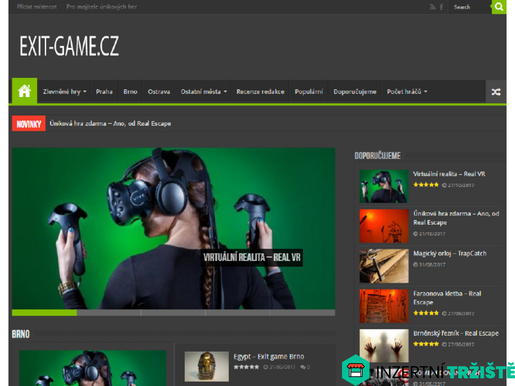Click the bloody hands Brněnský řezník thumbnail

coord(384,346)
